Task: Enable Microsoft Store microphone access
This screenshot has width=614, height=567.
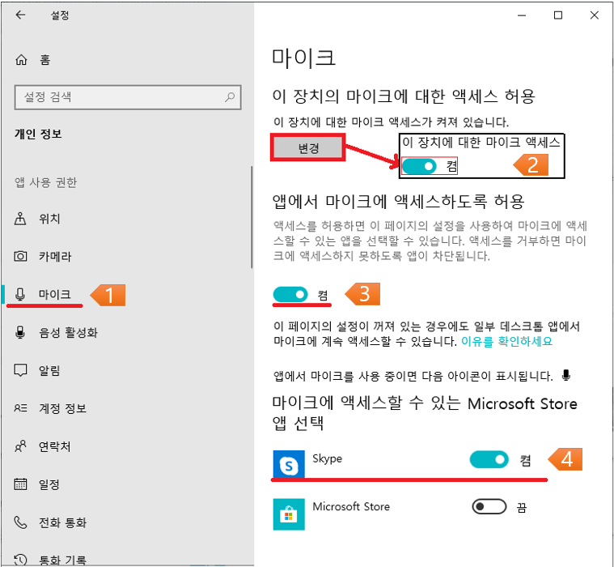Action: [x=489, y=506]
